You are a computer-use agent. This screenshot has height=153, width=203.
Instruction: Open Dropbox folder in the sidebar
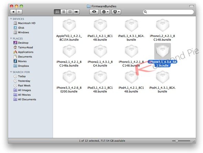click(x=21, y=66)
